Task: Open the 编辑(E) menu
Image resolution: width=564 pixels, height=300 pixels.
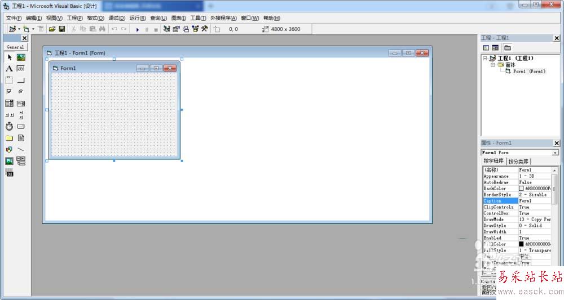Action: click(34, 18)
